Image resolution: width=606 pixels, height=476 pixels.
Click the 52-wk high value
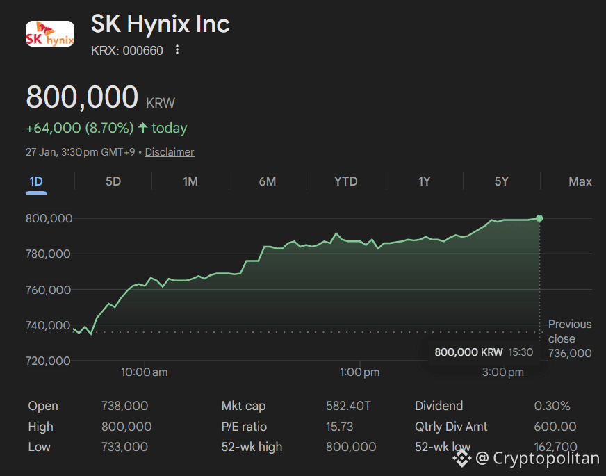[x=351, y=447]
